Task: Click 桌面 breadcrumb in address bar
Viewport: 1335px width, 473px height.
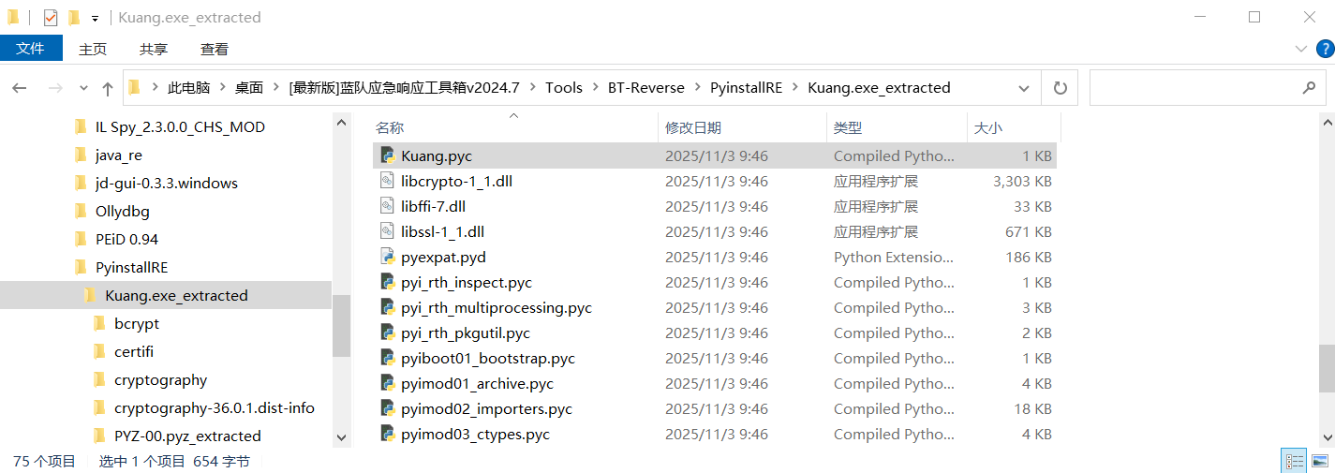Action: point(249,87)
